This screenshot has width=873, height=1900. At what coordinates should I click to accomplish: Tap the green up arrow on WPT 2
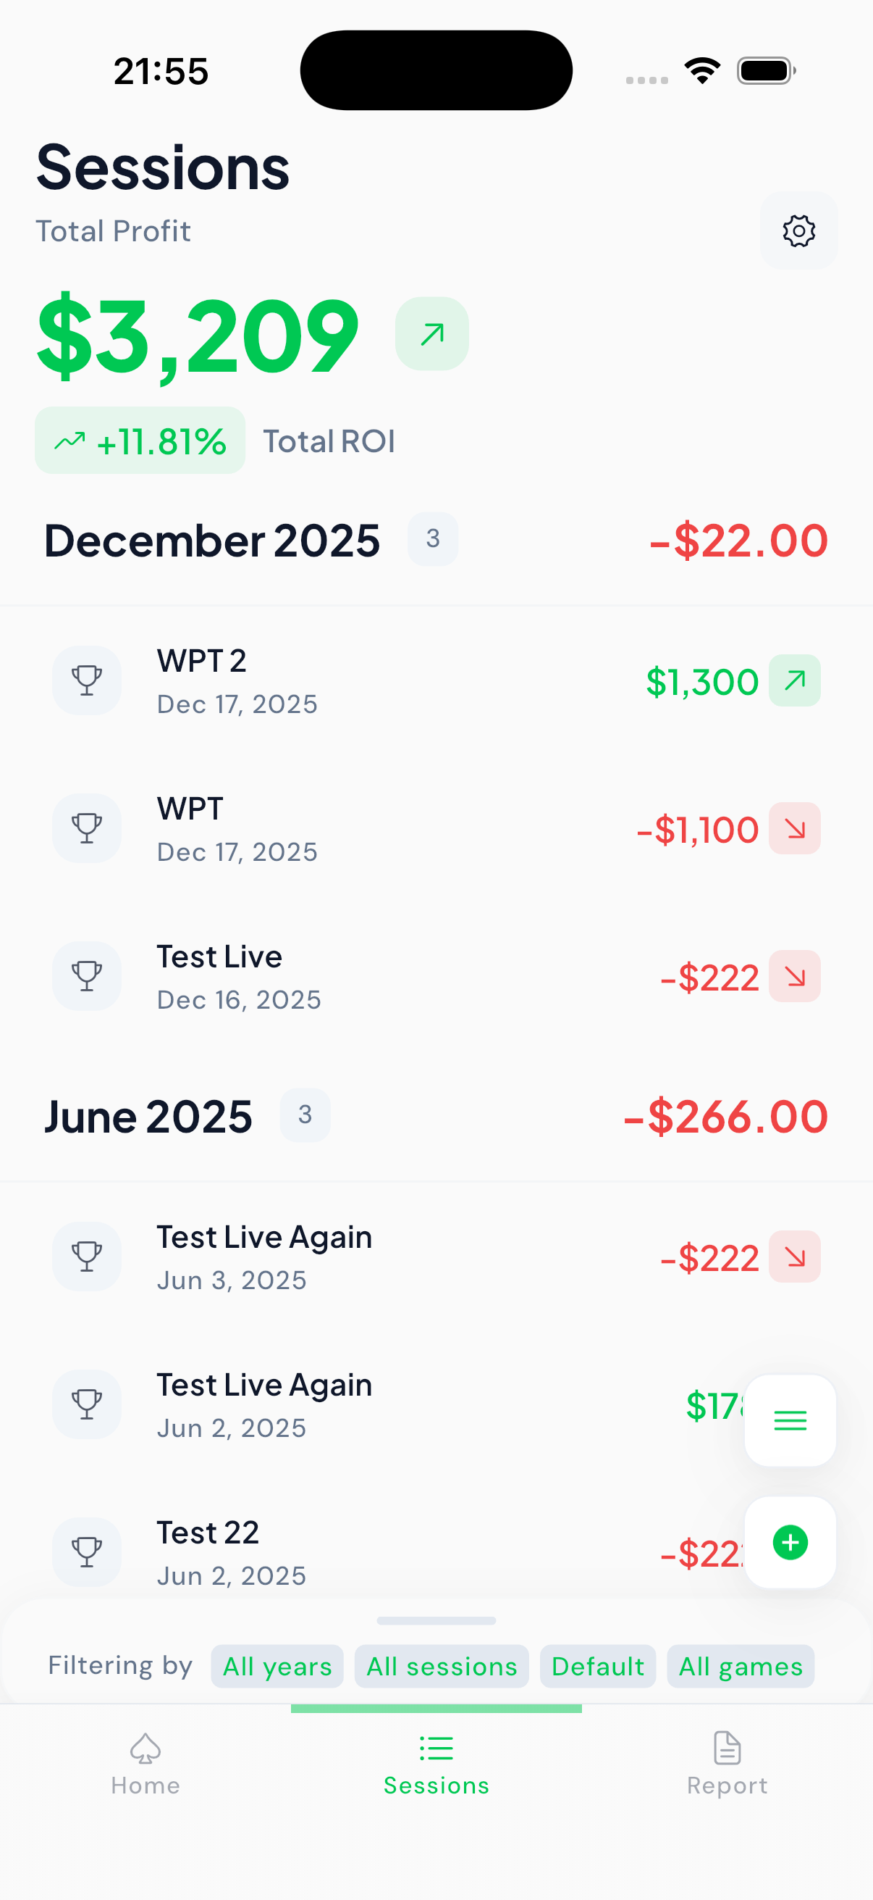(x=794, y=680)
